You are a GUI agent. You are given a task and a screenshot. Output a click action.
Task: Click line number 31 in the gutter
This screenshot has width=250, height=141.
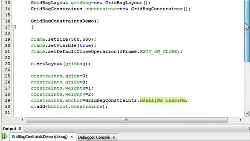point(7,112)
